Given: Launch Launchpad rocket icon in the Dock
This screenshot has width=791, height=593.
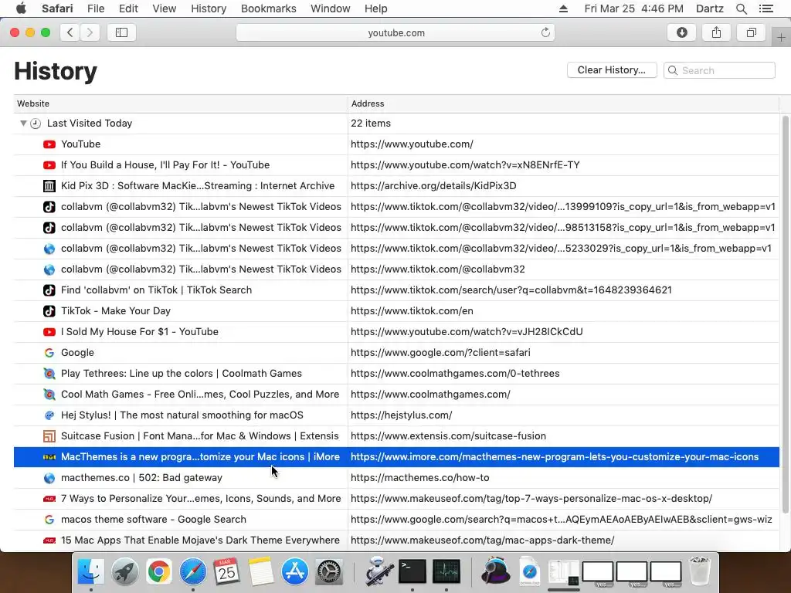Looking at the screenshot, I should pyautogui.click(x=124, y=571).
